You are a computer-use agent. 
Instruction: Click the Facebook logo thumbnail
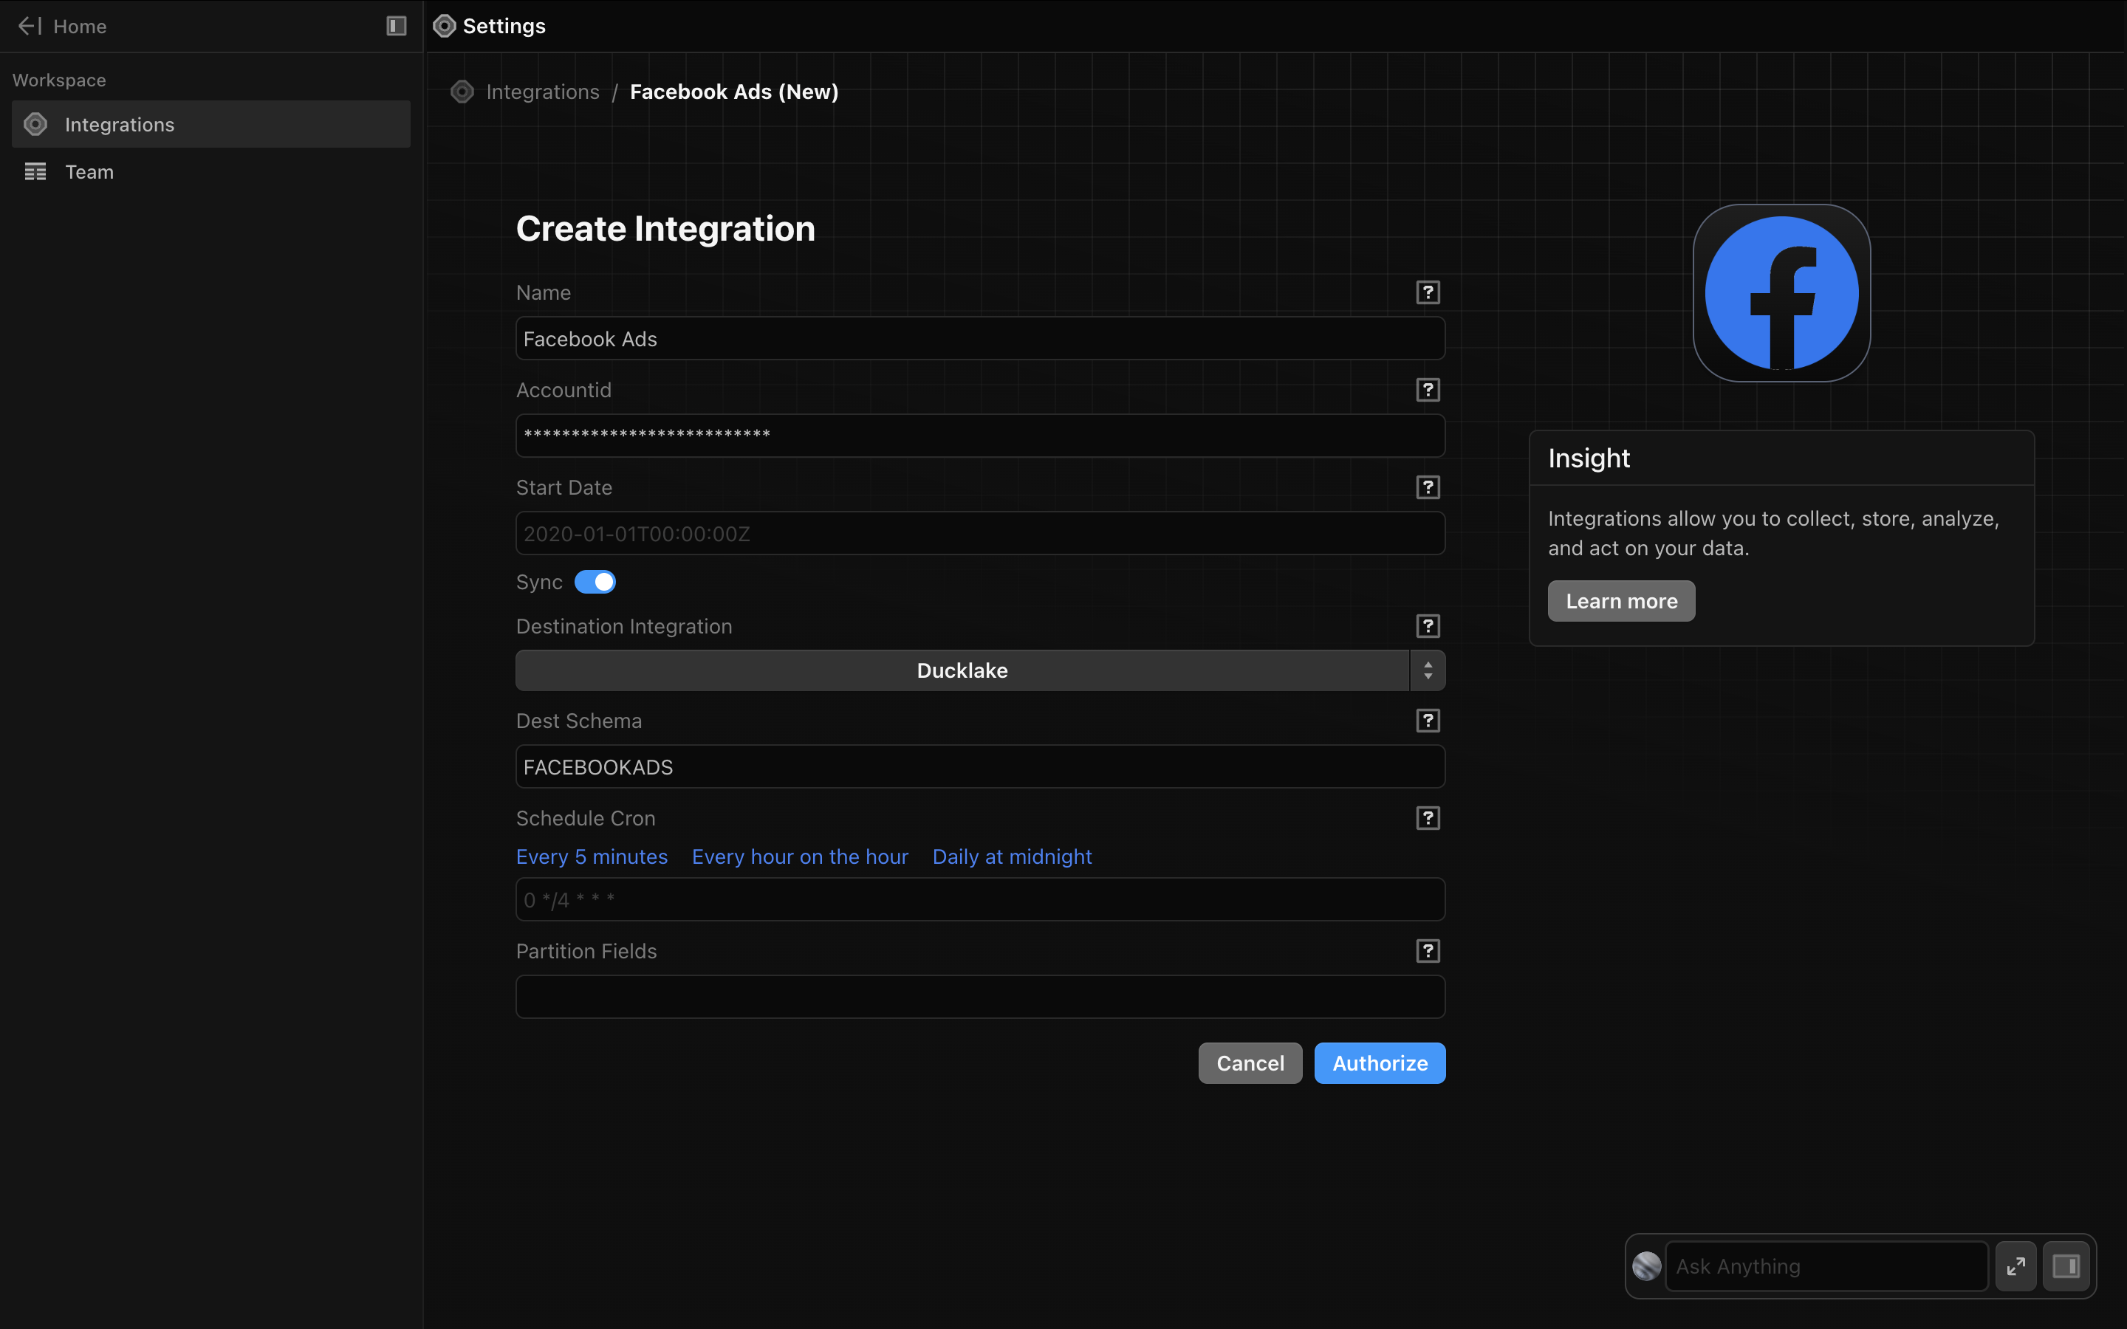[1781, 294]
